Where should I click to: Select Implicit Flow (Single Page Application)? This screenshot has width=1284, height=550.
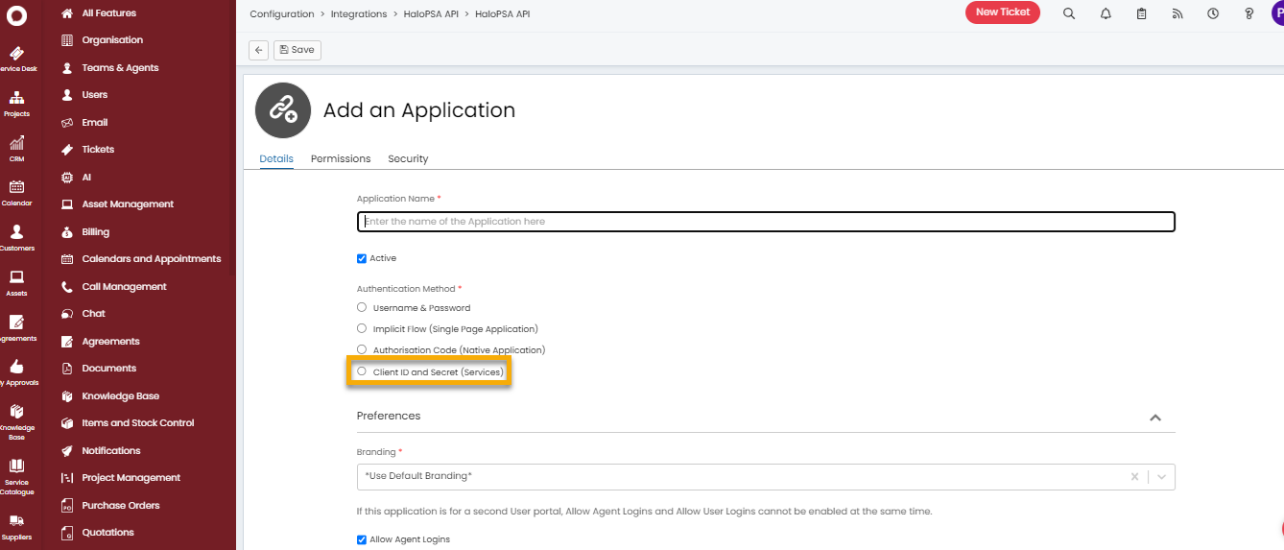(x=362, y=328)
